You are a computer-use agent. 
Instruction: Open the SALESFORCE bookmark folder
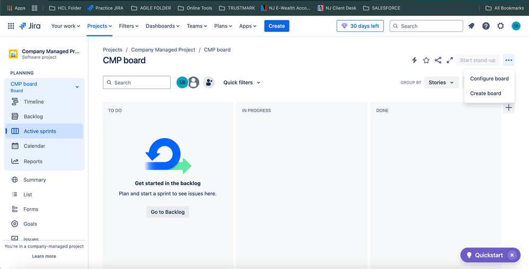[x=382, y=8]
